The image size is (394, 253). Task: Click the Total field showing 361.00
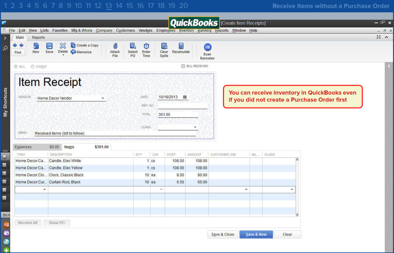click(178, 114)
